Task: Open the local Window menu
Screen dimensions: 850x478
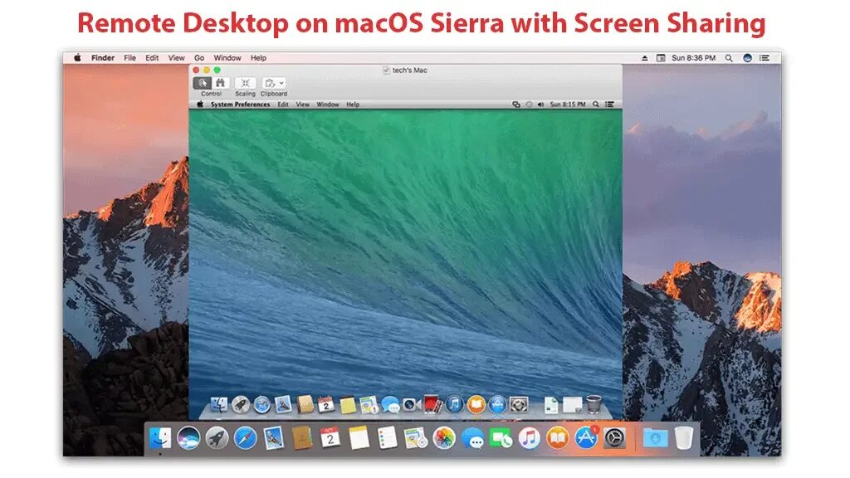Action: [x=227, y=58]
